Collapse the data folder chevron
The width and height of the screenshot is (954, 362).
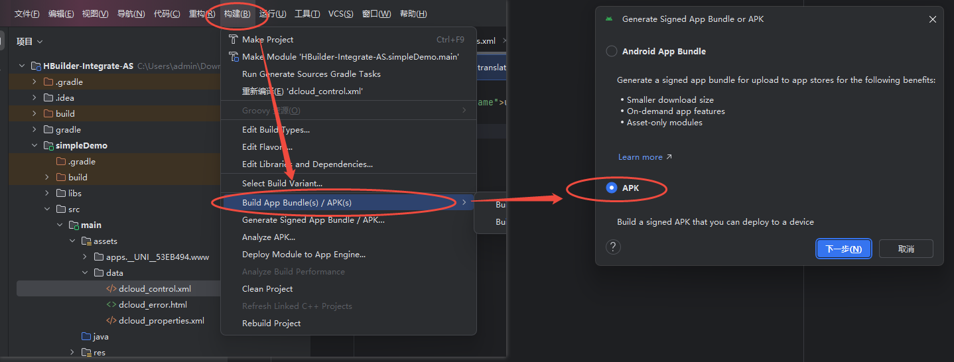pos(86,272)
